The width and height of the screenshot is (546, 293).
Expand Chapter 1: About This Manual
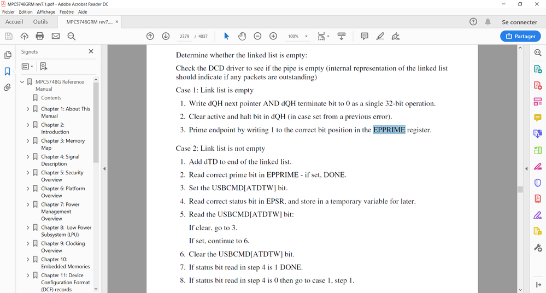pyautogui.click(x=28, y=109)
